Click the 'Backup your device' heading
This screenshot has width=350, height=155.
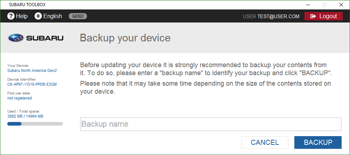(x=125, y=38)
